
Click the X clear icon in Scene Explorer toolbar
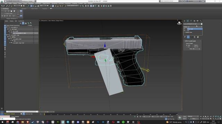tap(20, 23)
